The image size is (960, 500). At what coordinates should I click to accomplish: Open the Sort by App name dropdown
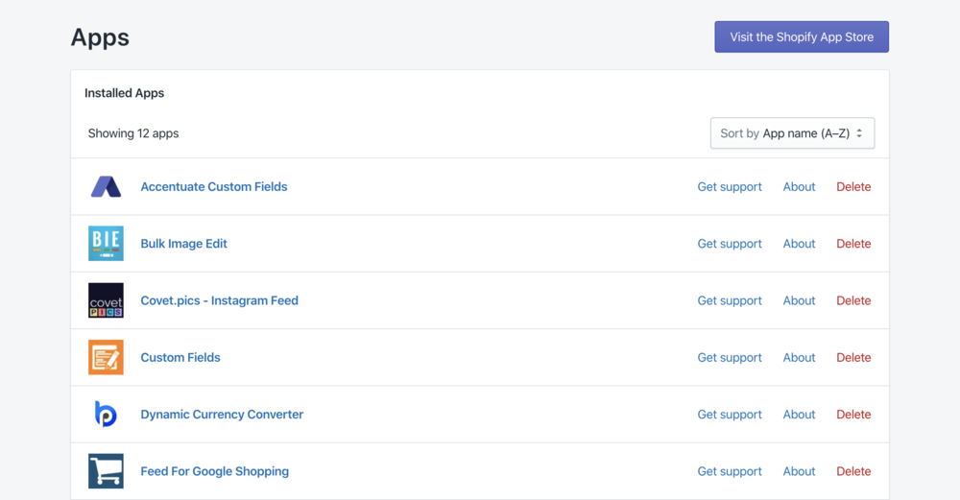(792, 133)
